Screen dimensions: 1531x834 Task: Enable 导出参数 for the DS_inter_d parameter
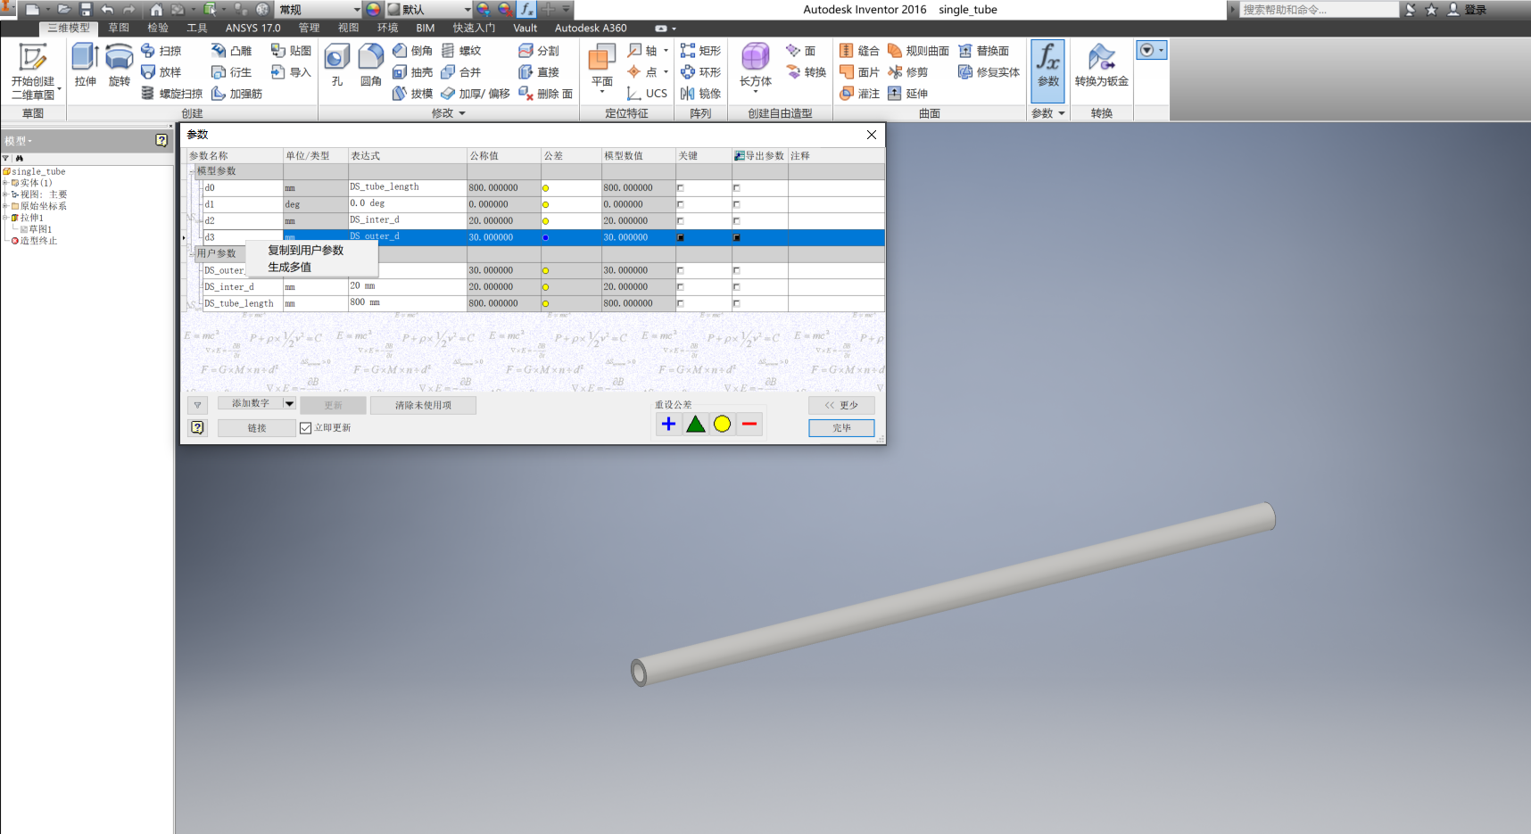coord(736,286)
